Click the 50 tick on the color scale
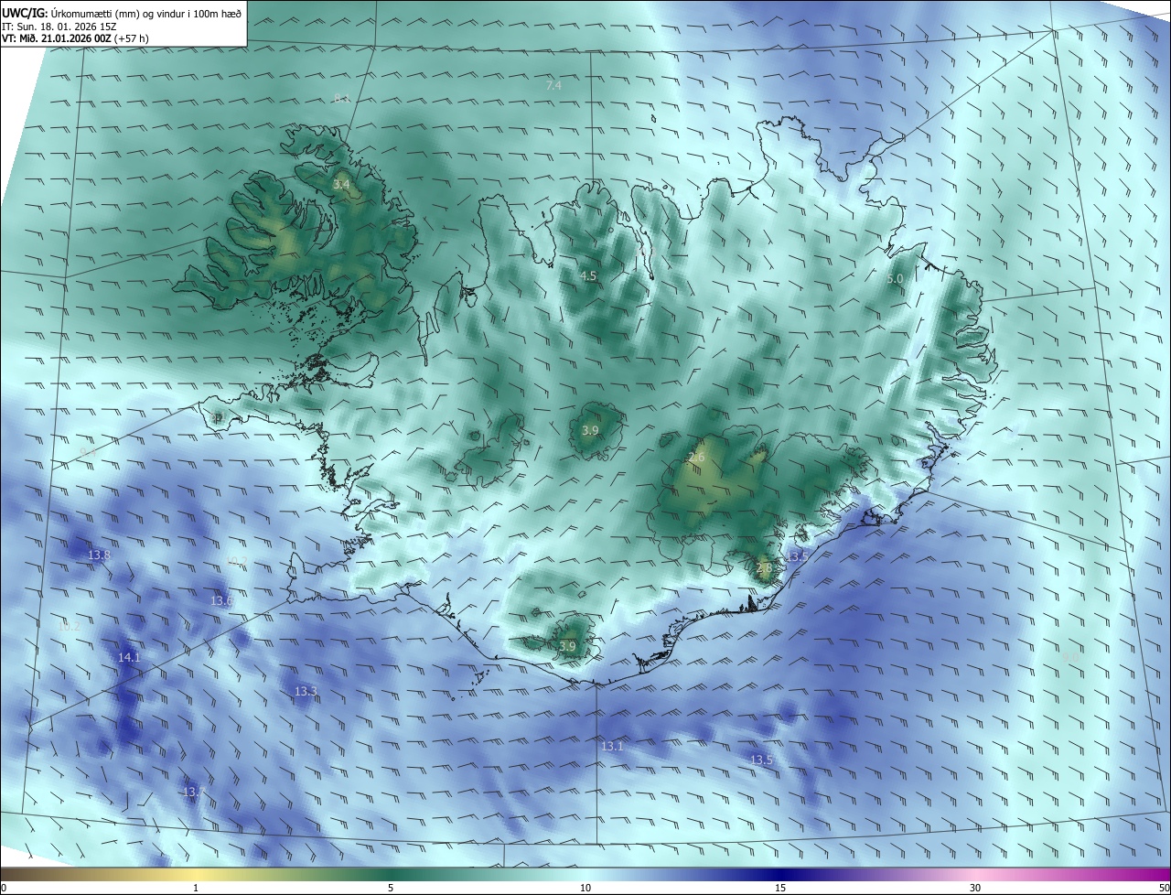Screen dimensions: 1171x895 [1164, 888]
